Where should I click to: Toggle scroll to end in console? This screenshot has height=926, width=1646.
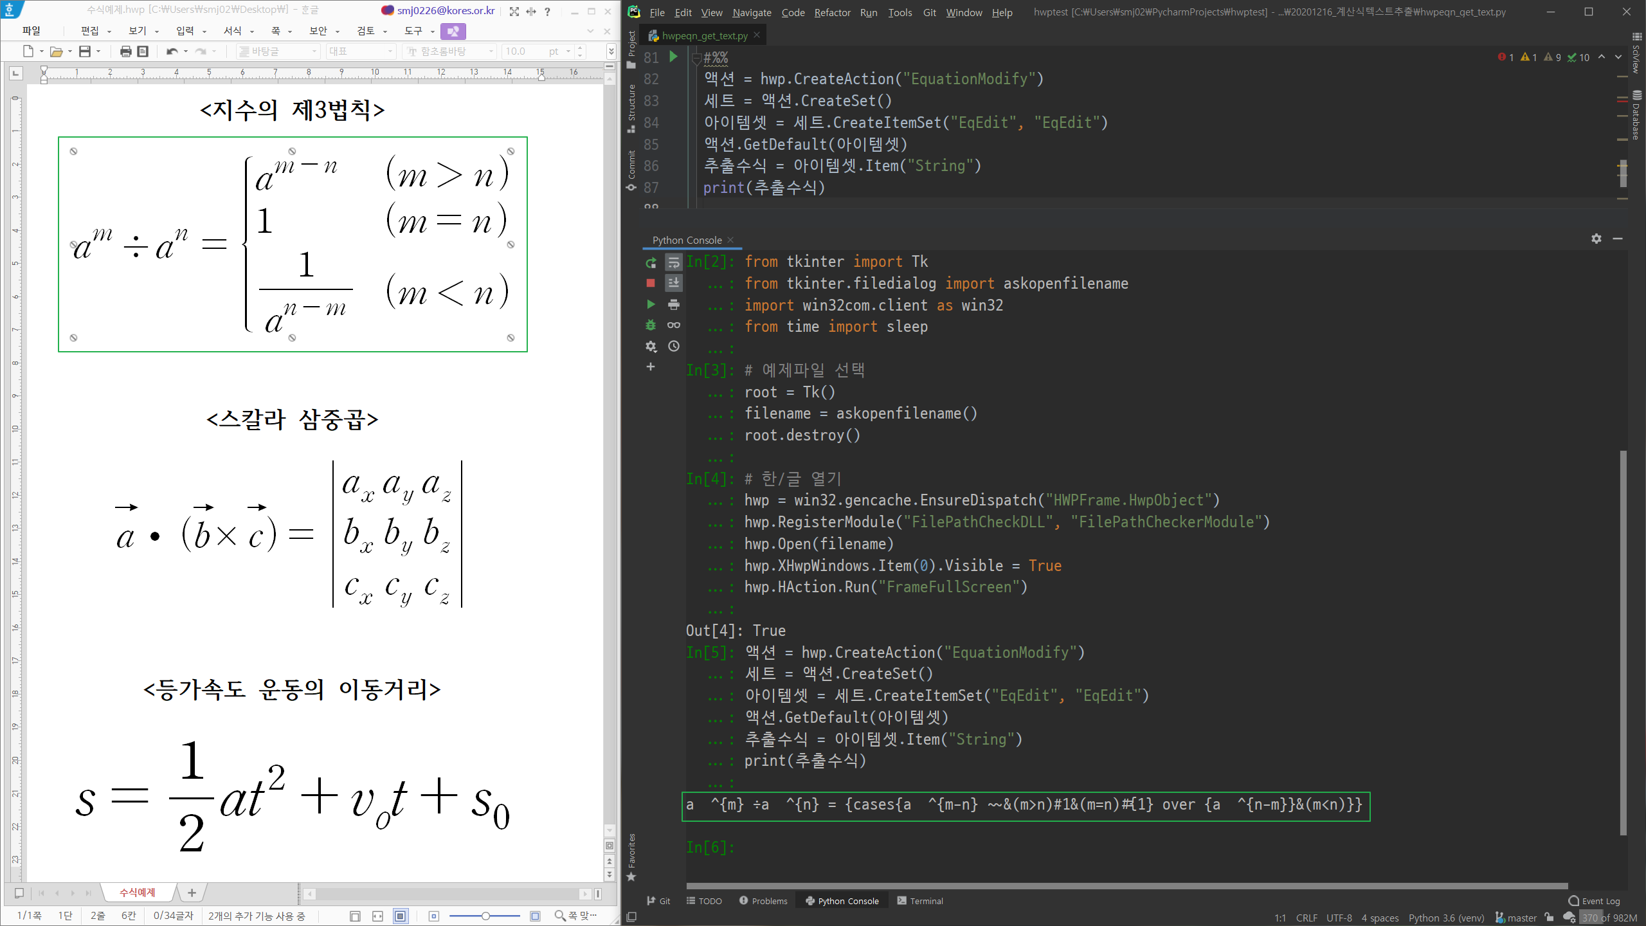pyautogui.click(x=673, y=283)
